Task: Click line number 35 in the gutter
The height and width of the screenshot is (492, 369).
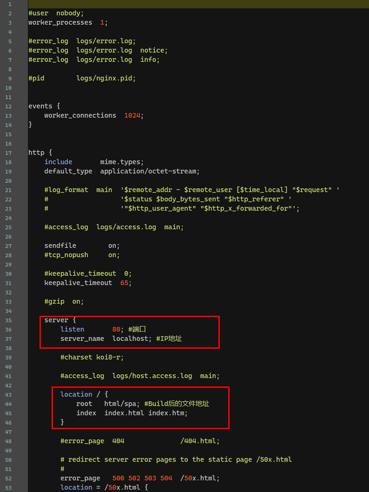Action: (x=9, y=320)
